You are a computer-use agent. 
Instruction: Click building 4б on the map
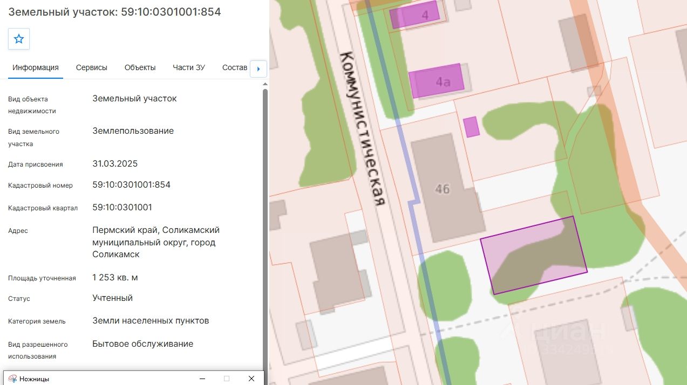[449, 189]
